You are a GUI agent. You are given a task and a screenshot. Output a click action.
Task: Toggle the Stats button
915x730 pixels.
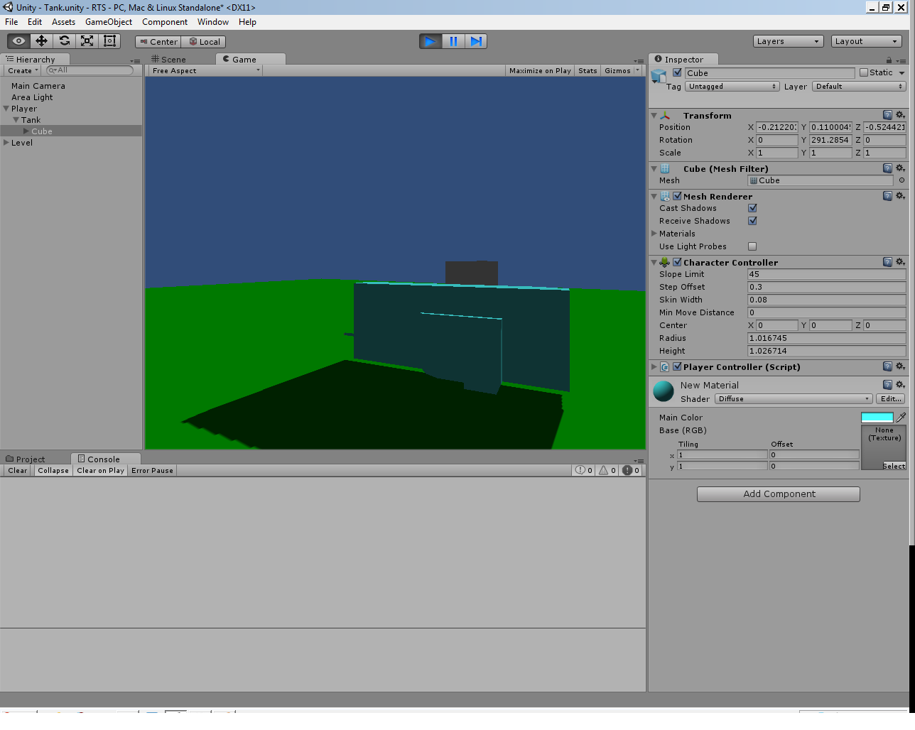(588, 70)
